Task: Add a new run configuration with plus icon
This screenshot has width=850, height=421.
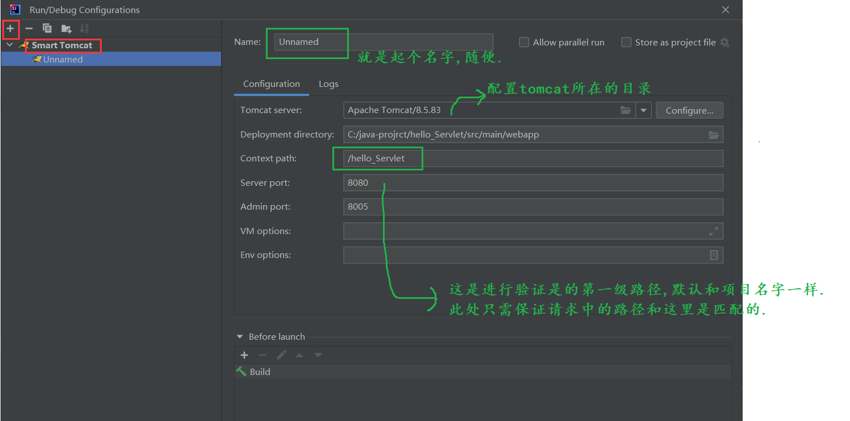Action: pyautogui.click(x=10, y=28)
